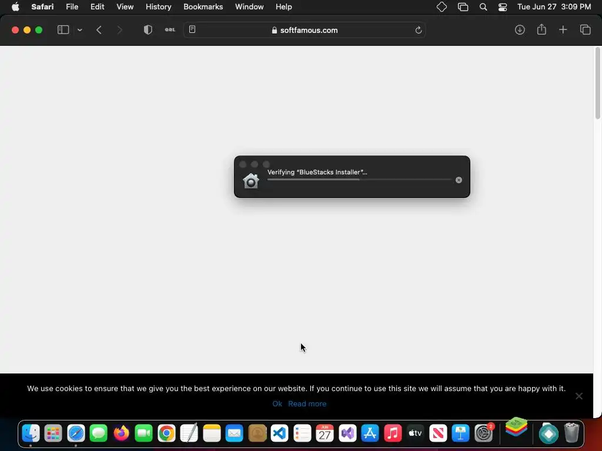
Task: Launch Visual Studio Code from the Dock
Action: [279, 433]
